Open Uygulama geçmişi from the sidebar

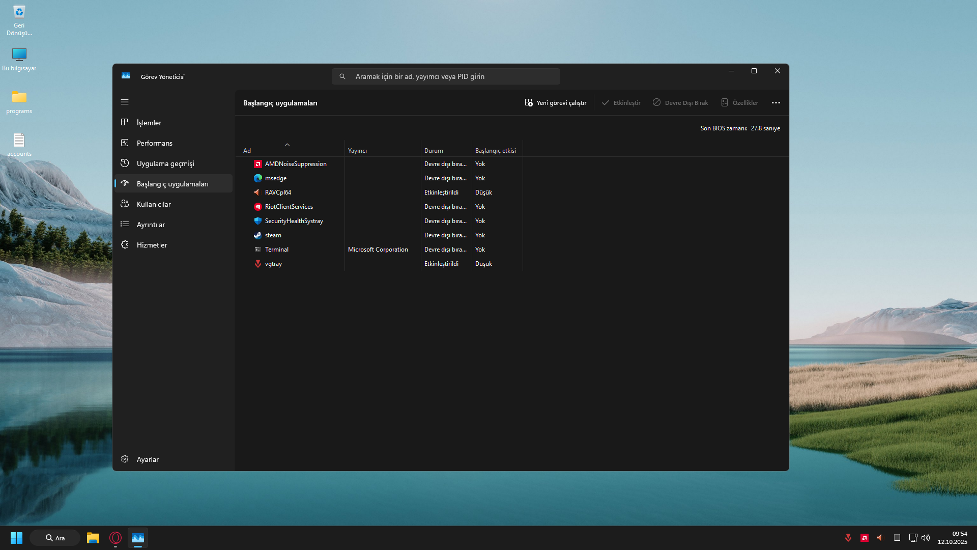click(165, 163)
